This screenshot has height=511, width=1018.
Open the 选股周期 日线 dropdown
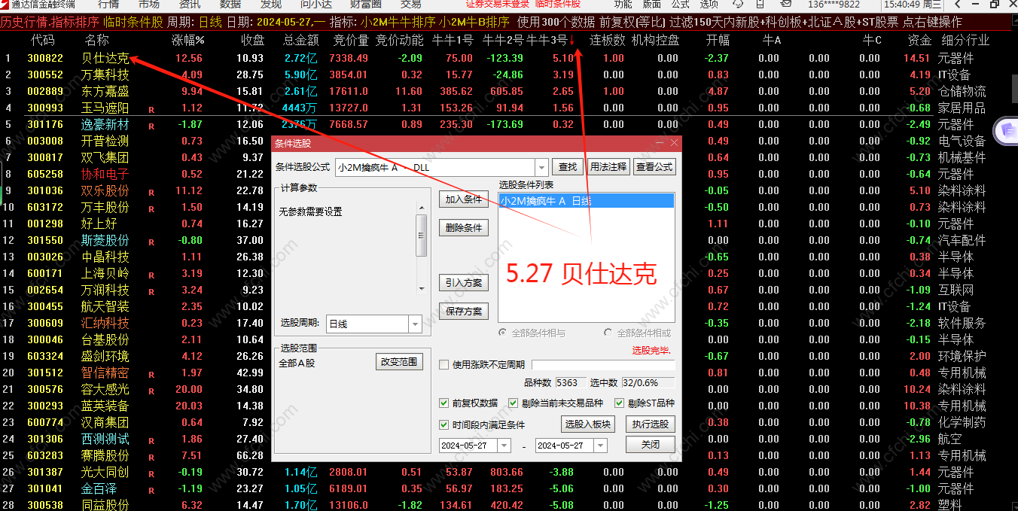pos(415,324)
